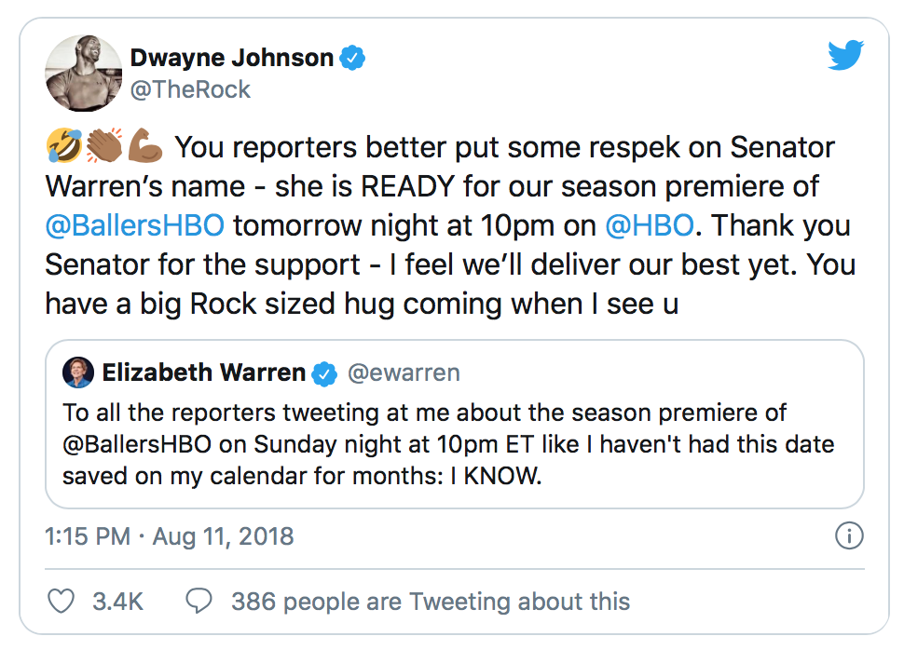Click the flexed bicep emoji
904x650 pixels.
tap(148, 147)
